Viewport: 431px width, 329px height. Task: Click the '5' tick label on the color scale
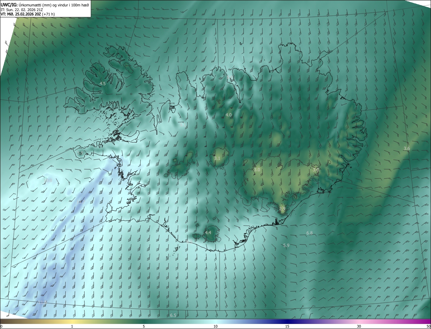coord(144,326)
